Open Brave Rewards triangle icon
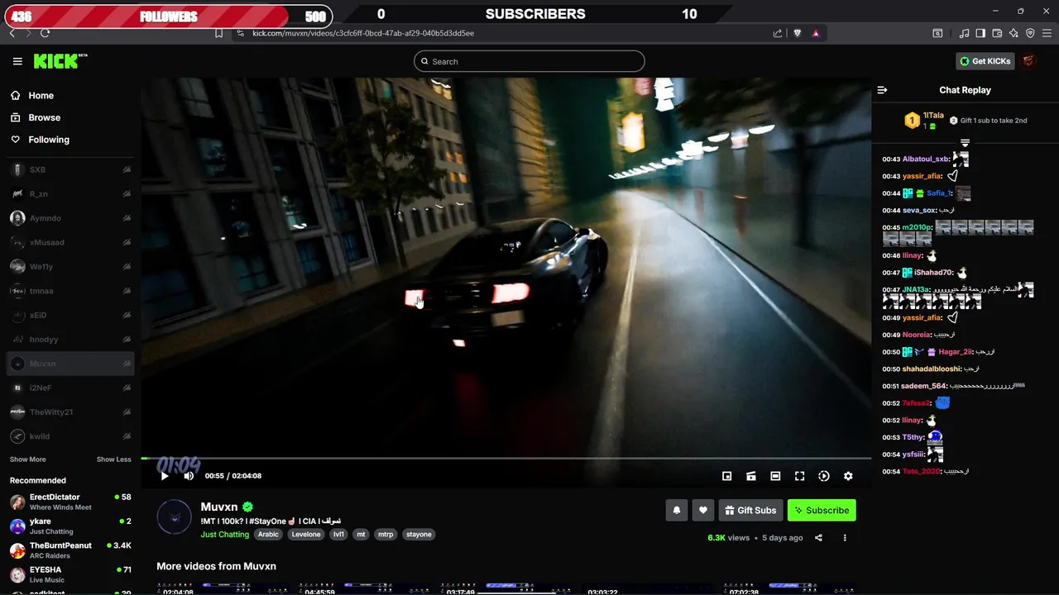Viewport: 1059px width, 595px height. point(816,33)
